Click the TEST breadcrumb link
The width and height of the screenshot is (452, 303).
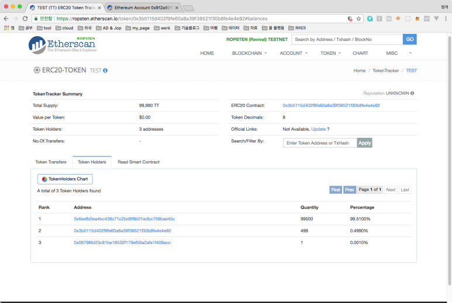pyautogui.click(x=411, y=71)
